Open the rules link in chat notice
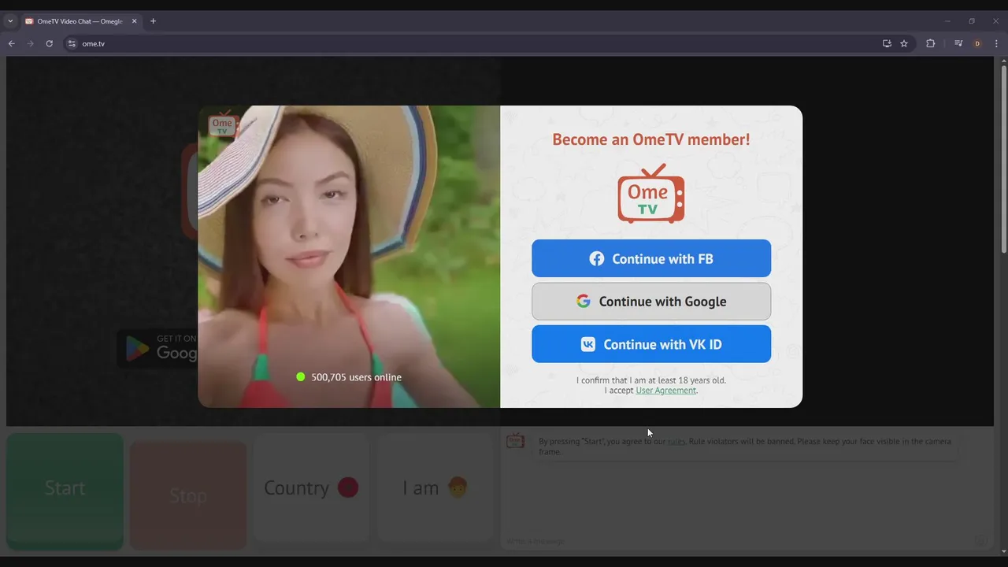The image size is (1008, 567). (x=676, y=442)
